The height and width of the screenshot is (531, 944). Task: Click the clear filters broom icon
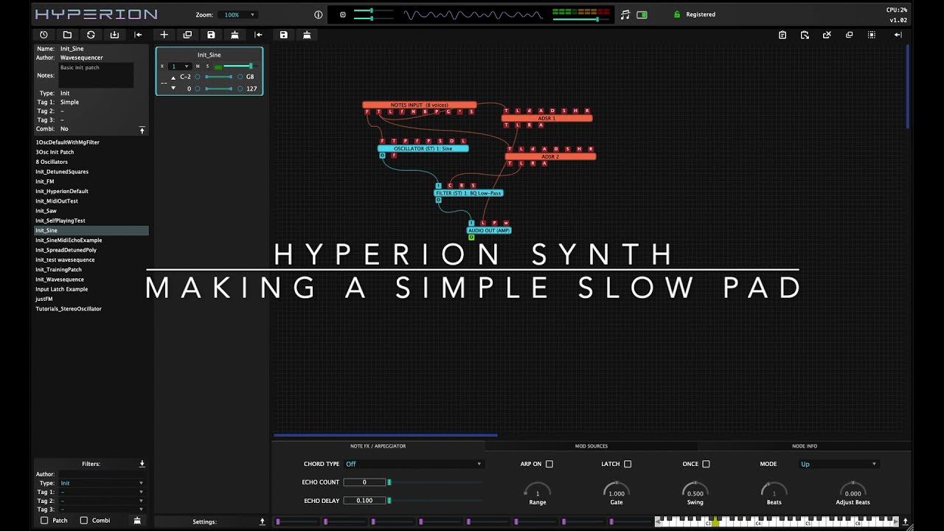coord(136,521)
